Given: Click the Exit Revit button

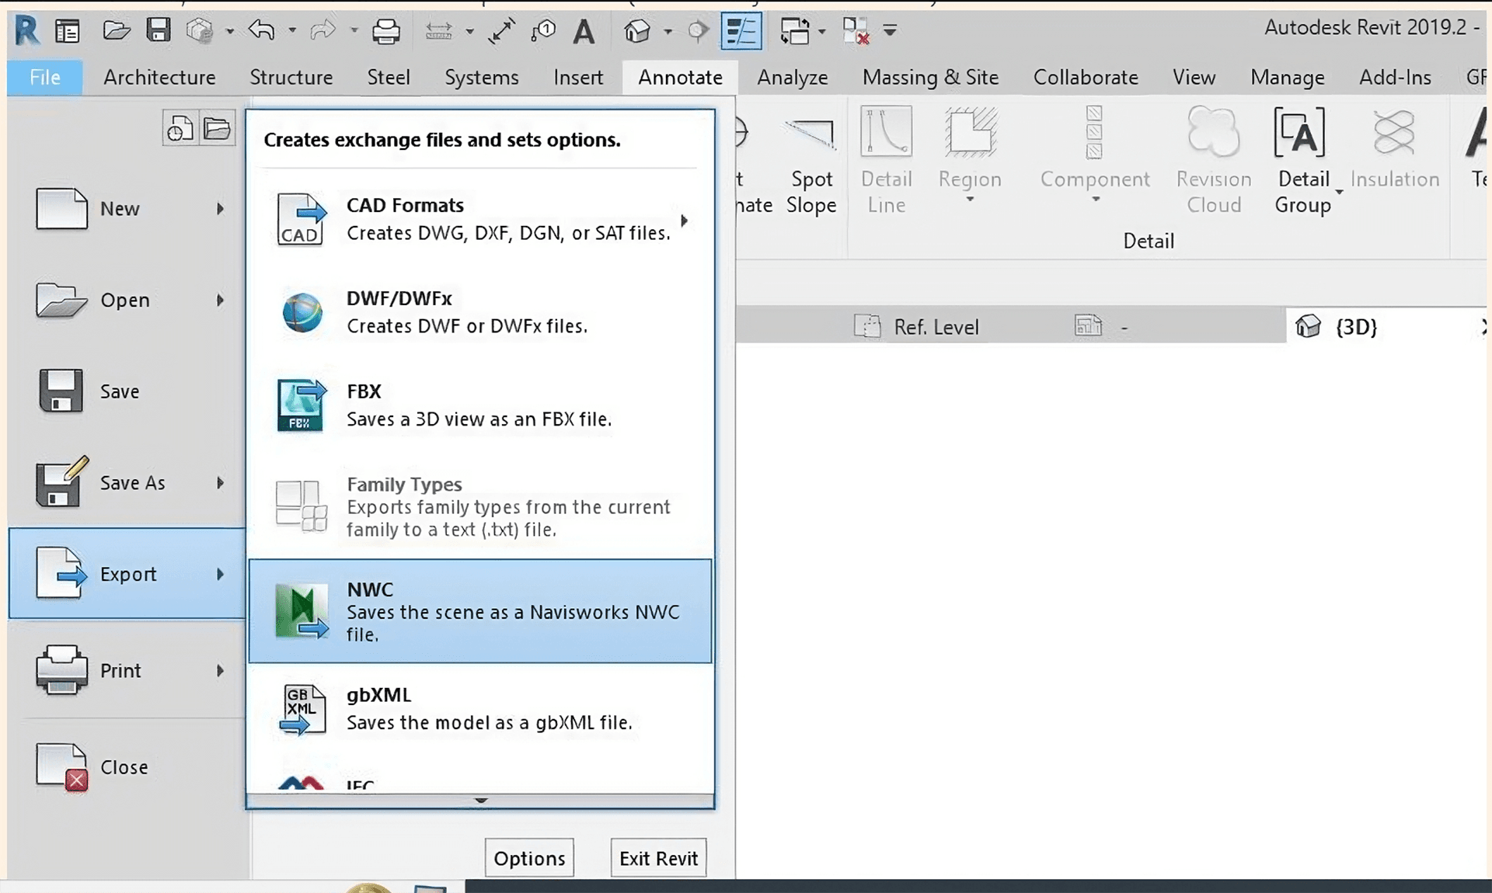Looking at the screenshot, I should pos(658,858).
